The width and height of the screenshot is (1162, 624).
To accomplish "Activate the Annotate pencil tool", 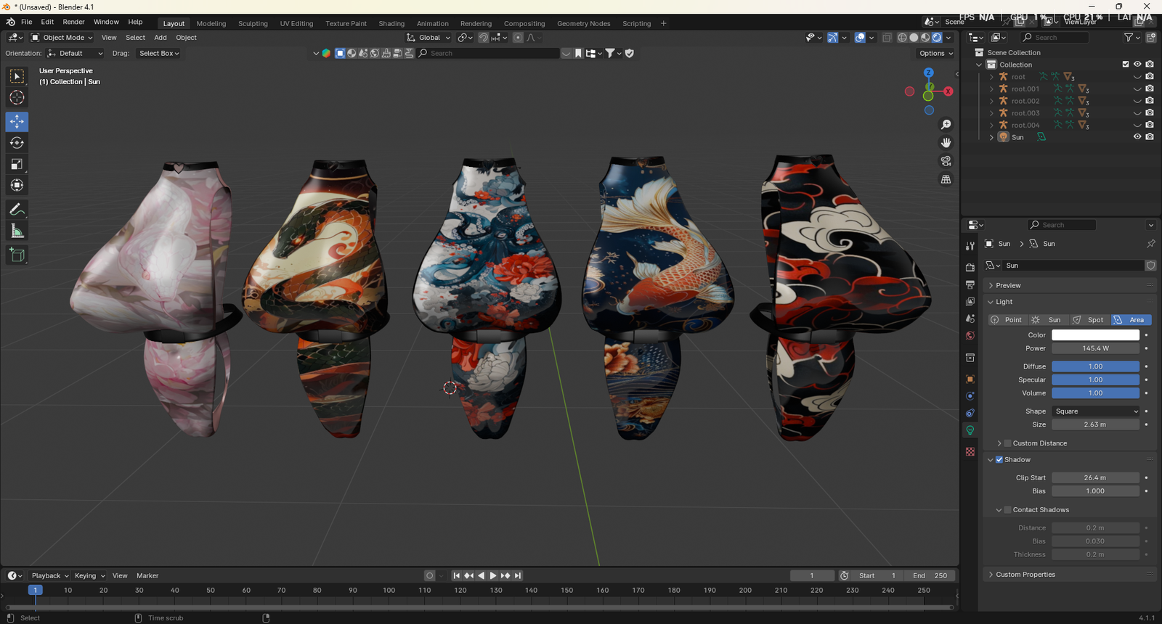I will 17,210.
